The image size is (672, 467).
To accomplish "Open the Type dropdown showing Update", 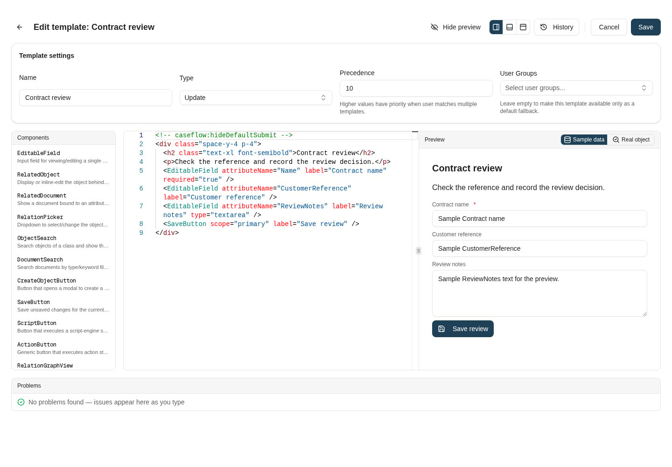I will coord(256,98).
